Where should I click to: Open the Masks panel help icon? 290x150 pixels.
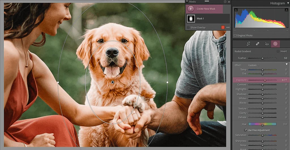coord(225,2)
